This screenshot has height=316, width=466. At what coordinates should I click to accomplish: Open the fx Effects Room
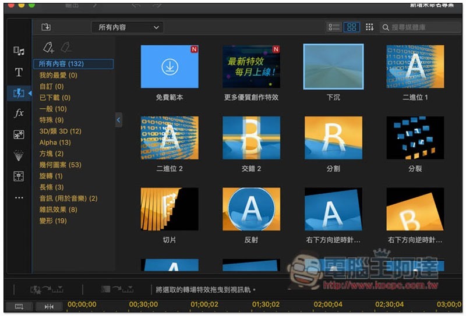[x=19, y=113]
